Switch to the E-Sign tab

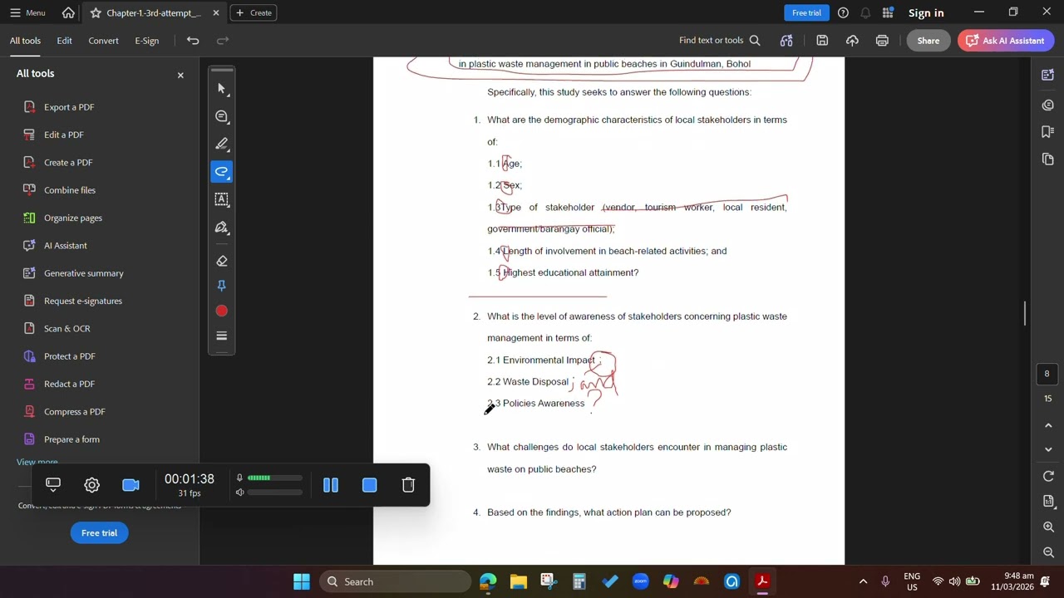[146, 40]
